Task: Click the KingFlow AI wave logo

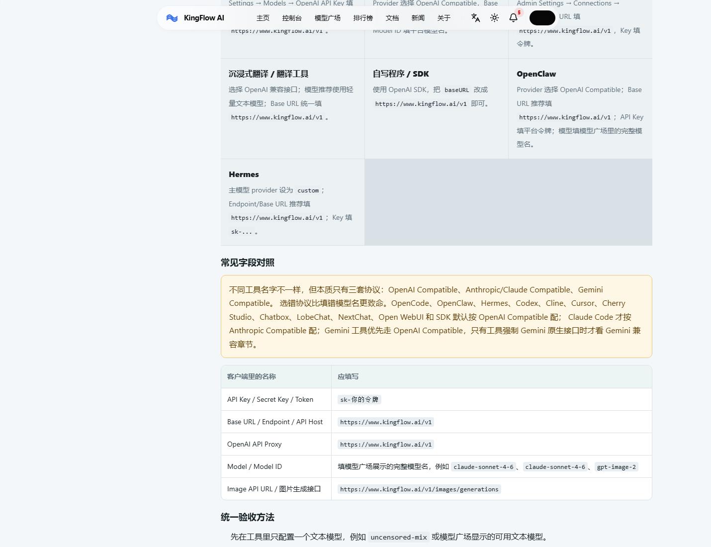Action: click(172, 18)
